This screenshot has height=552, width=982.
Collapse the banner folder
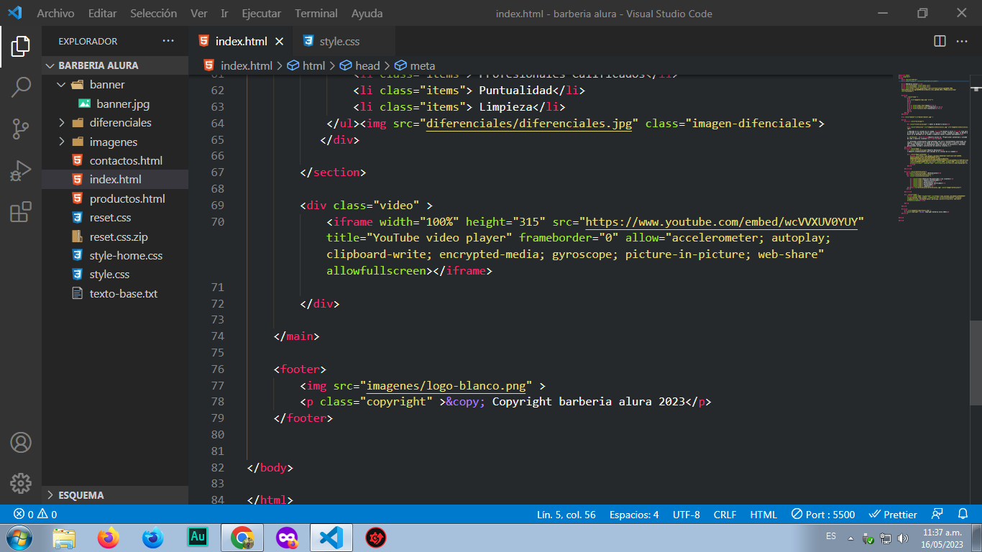coord(115,85)
